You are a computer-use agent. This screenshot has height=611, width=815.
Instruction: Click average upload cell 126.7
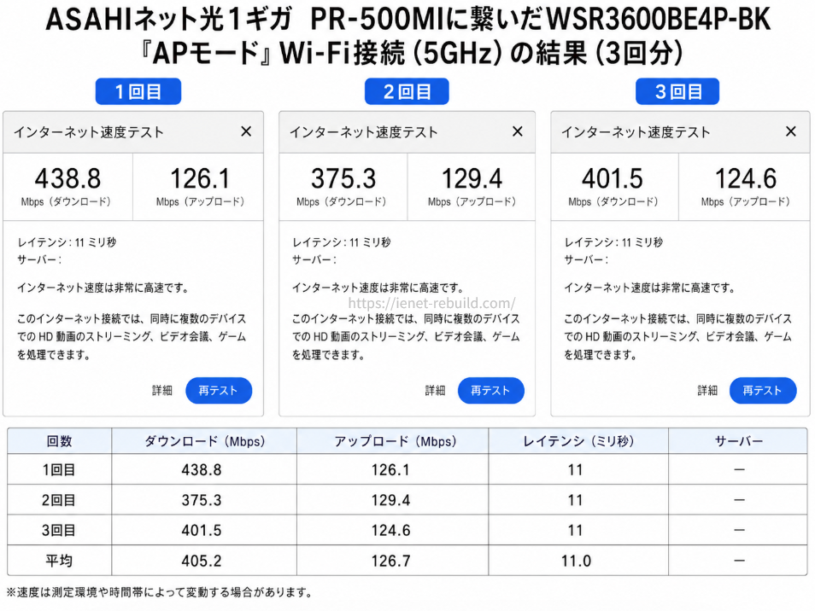391,561
